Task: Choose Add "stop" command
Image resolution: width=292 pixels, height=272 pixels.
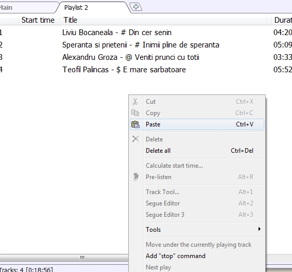Action: click(x=197, y=256)
